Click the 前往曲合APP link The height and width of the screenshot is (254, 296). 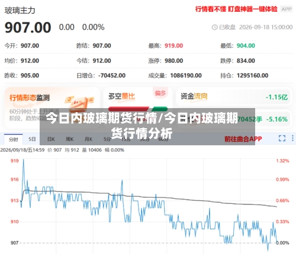point(243,139)
